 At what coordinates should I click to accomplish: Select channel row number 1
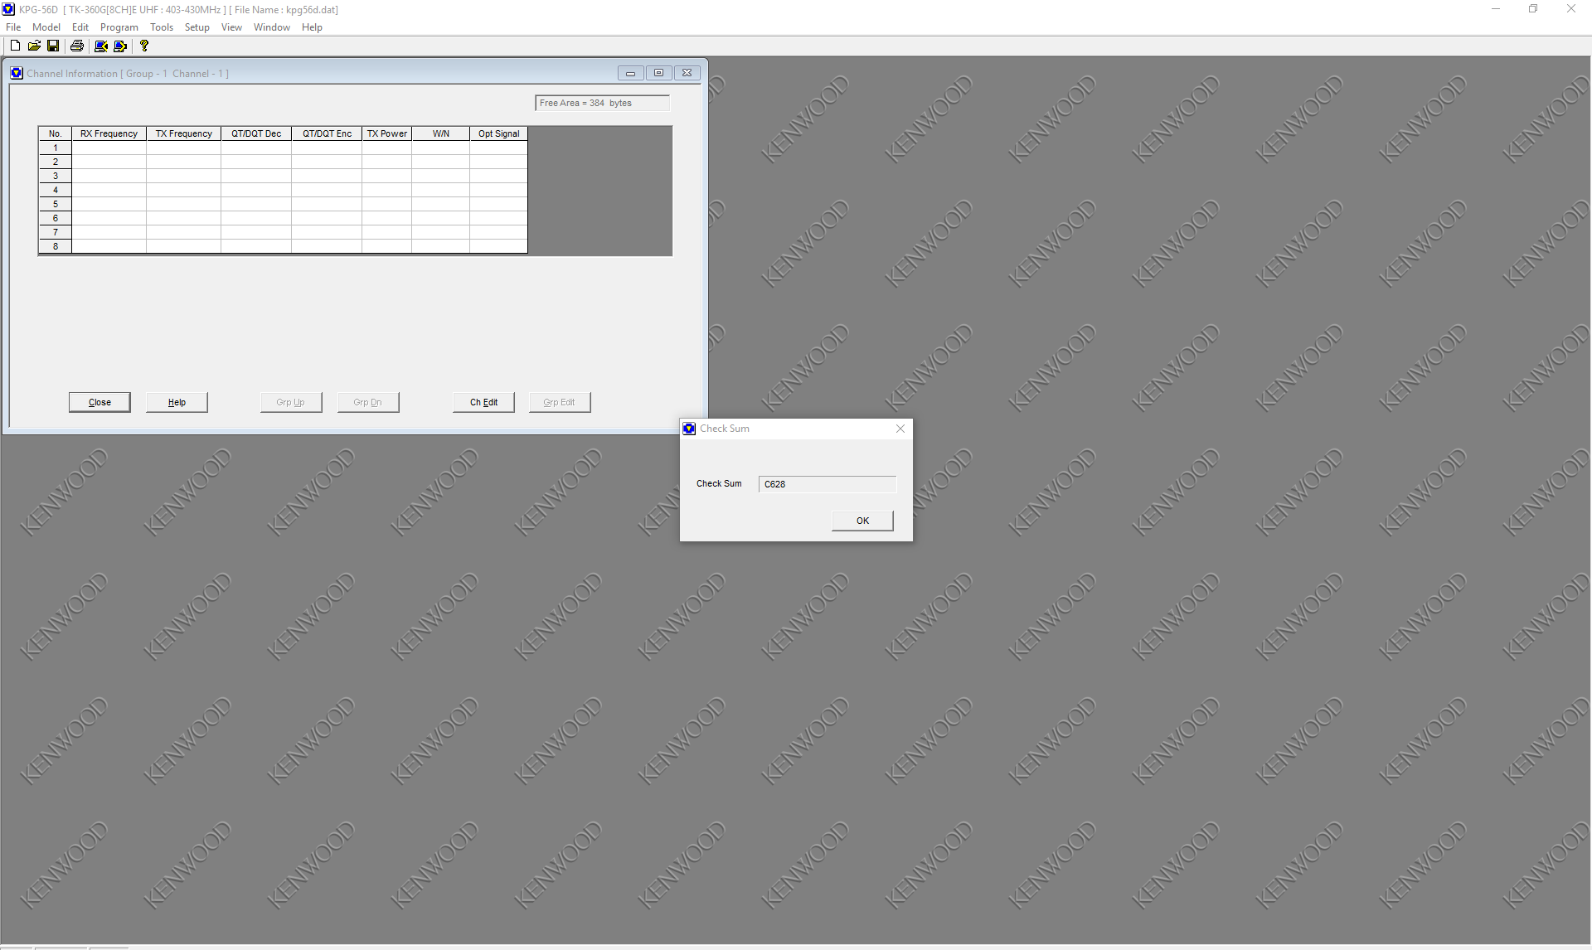tap(56, 148)
